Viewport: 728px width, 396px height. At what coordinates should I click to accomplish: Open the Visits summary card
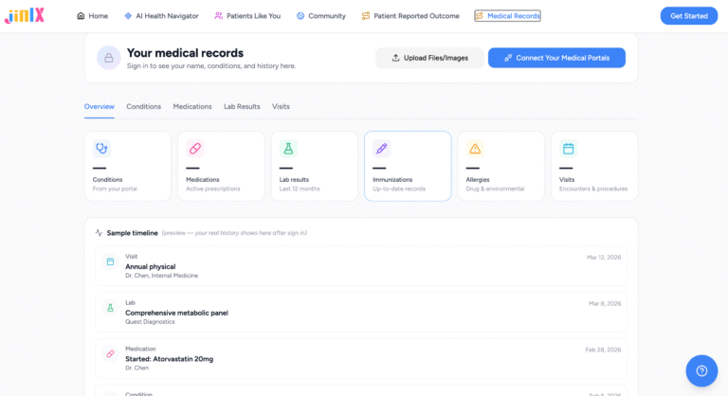click(x=594, y=166)
